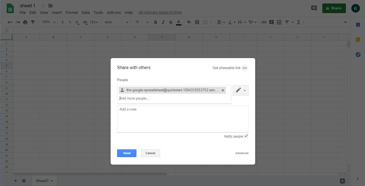Image resolution: width=365 pixels, height=186 pixels.
Task: Open the 123 number format dropdown
Action: click(x=94, y=22)
